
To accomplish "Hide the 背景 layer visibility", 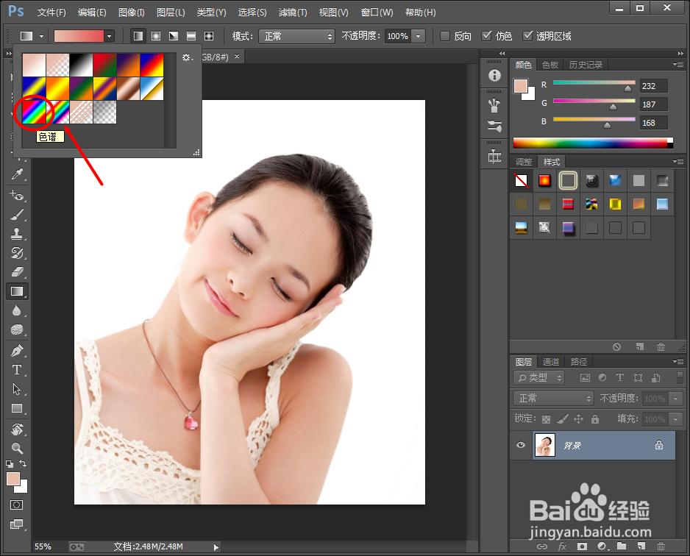I will pos(520,445).
